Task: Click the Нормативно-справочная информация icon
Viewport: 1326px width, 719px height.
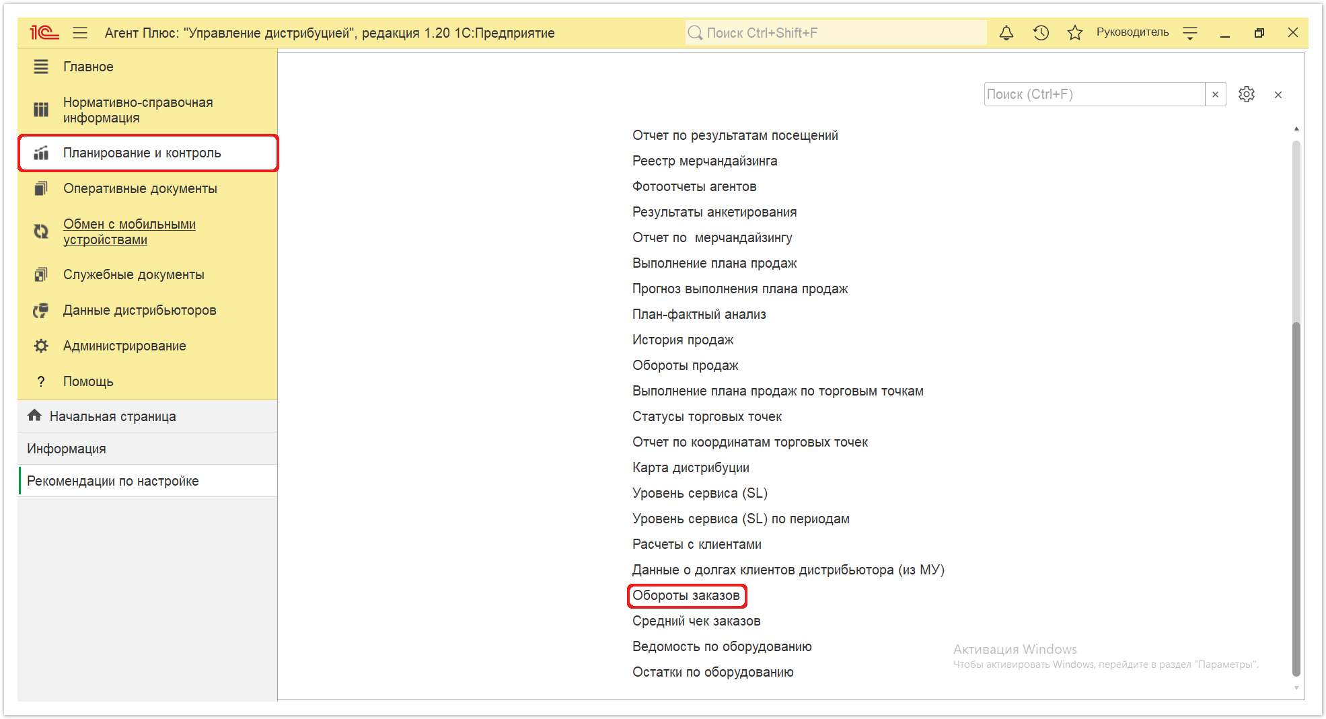Action: click(x=41, y=110)
